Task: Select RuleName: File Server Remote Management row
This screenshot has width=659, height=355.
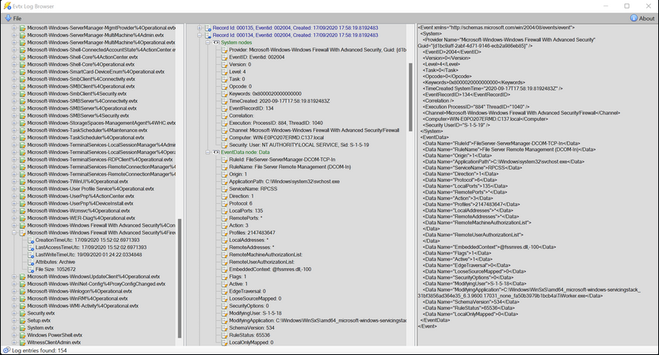Action: pos(290,167)
